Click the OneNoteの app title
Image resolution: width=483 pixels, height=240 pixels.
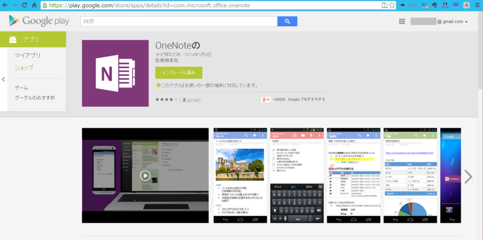point(178,46)
